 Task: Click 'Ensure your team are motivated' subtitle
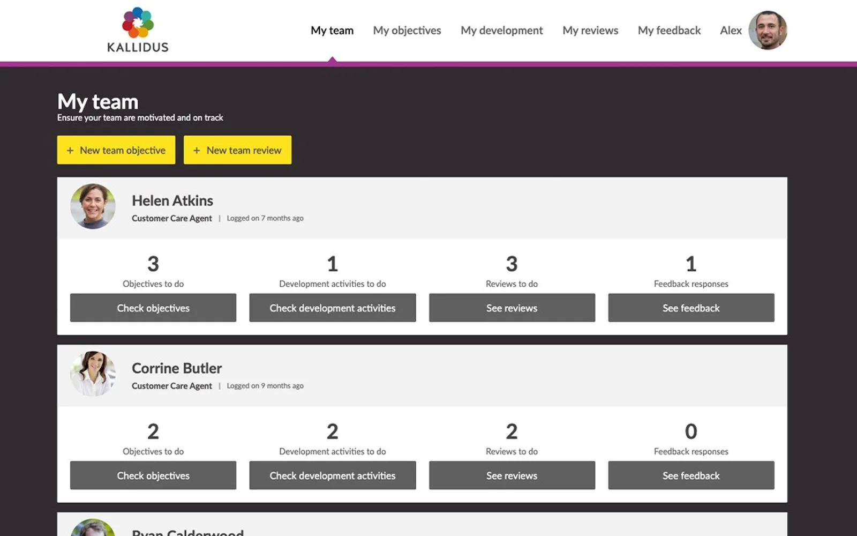pos(140,118)
